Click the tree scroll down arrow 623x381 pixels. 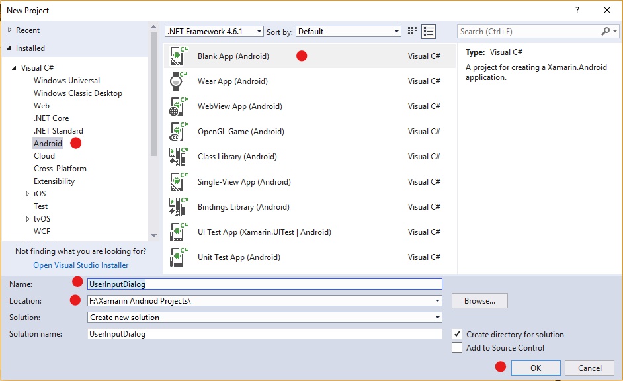153,236
